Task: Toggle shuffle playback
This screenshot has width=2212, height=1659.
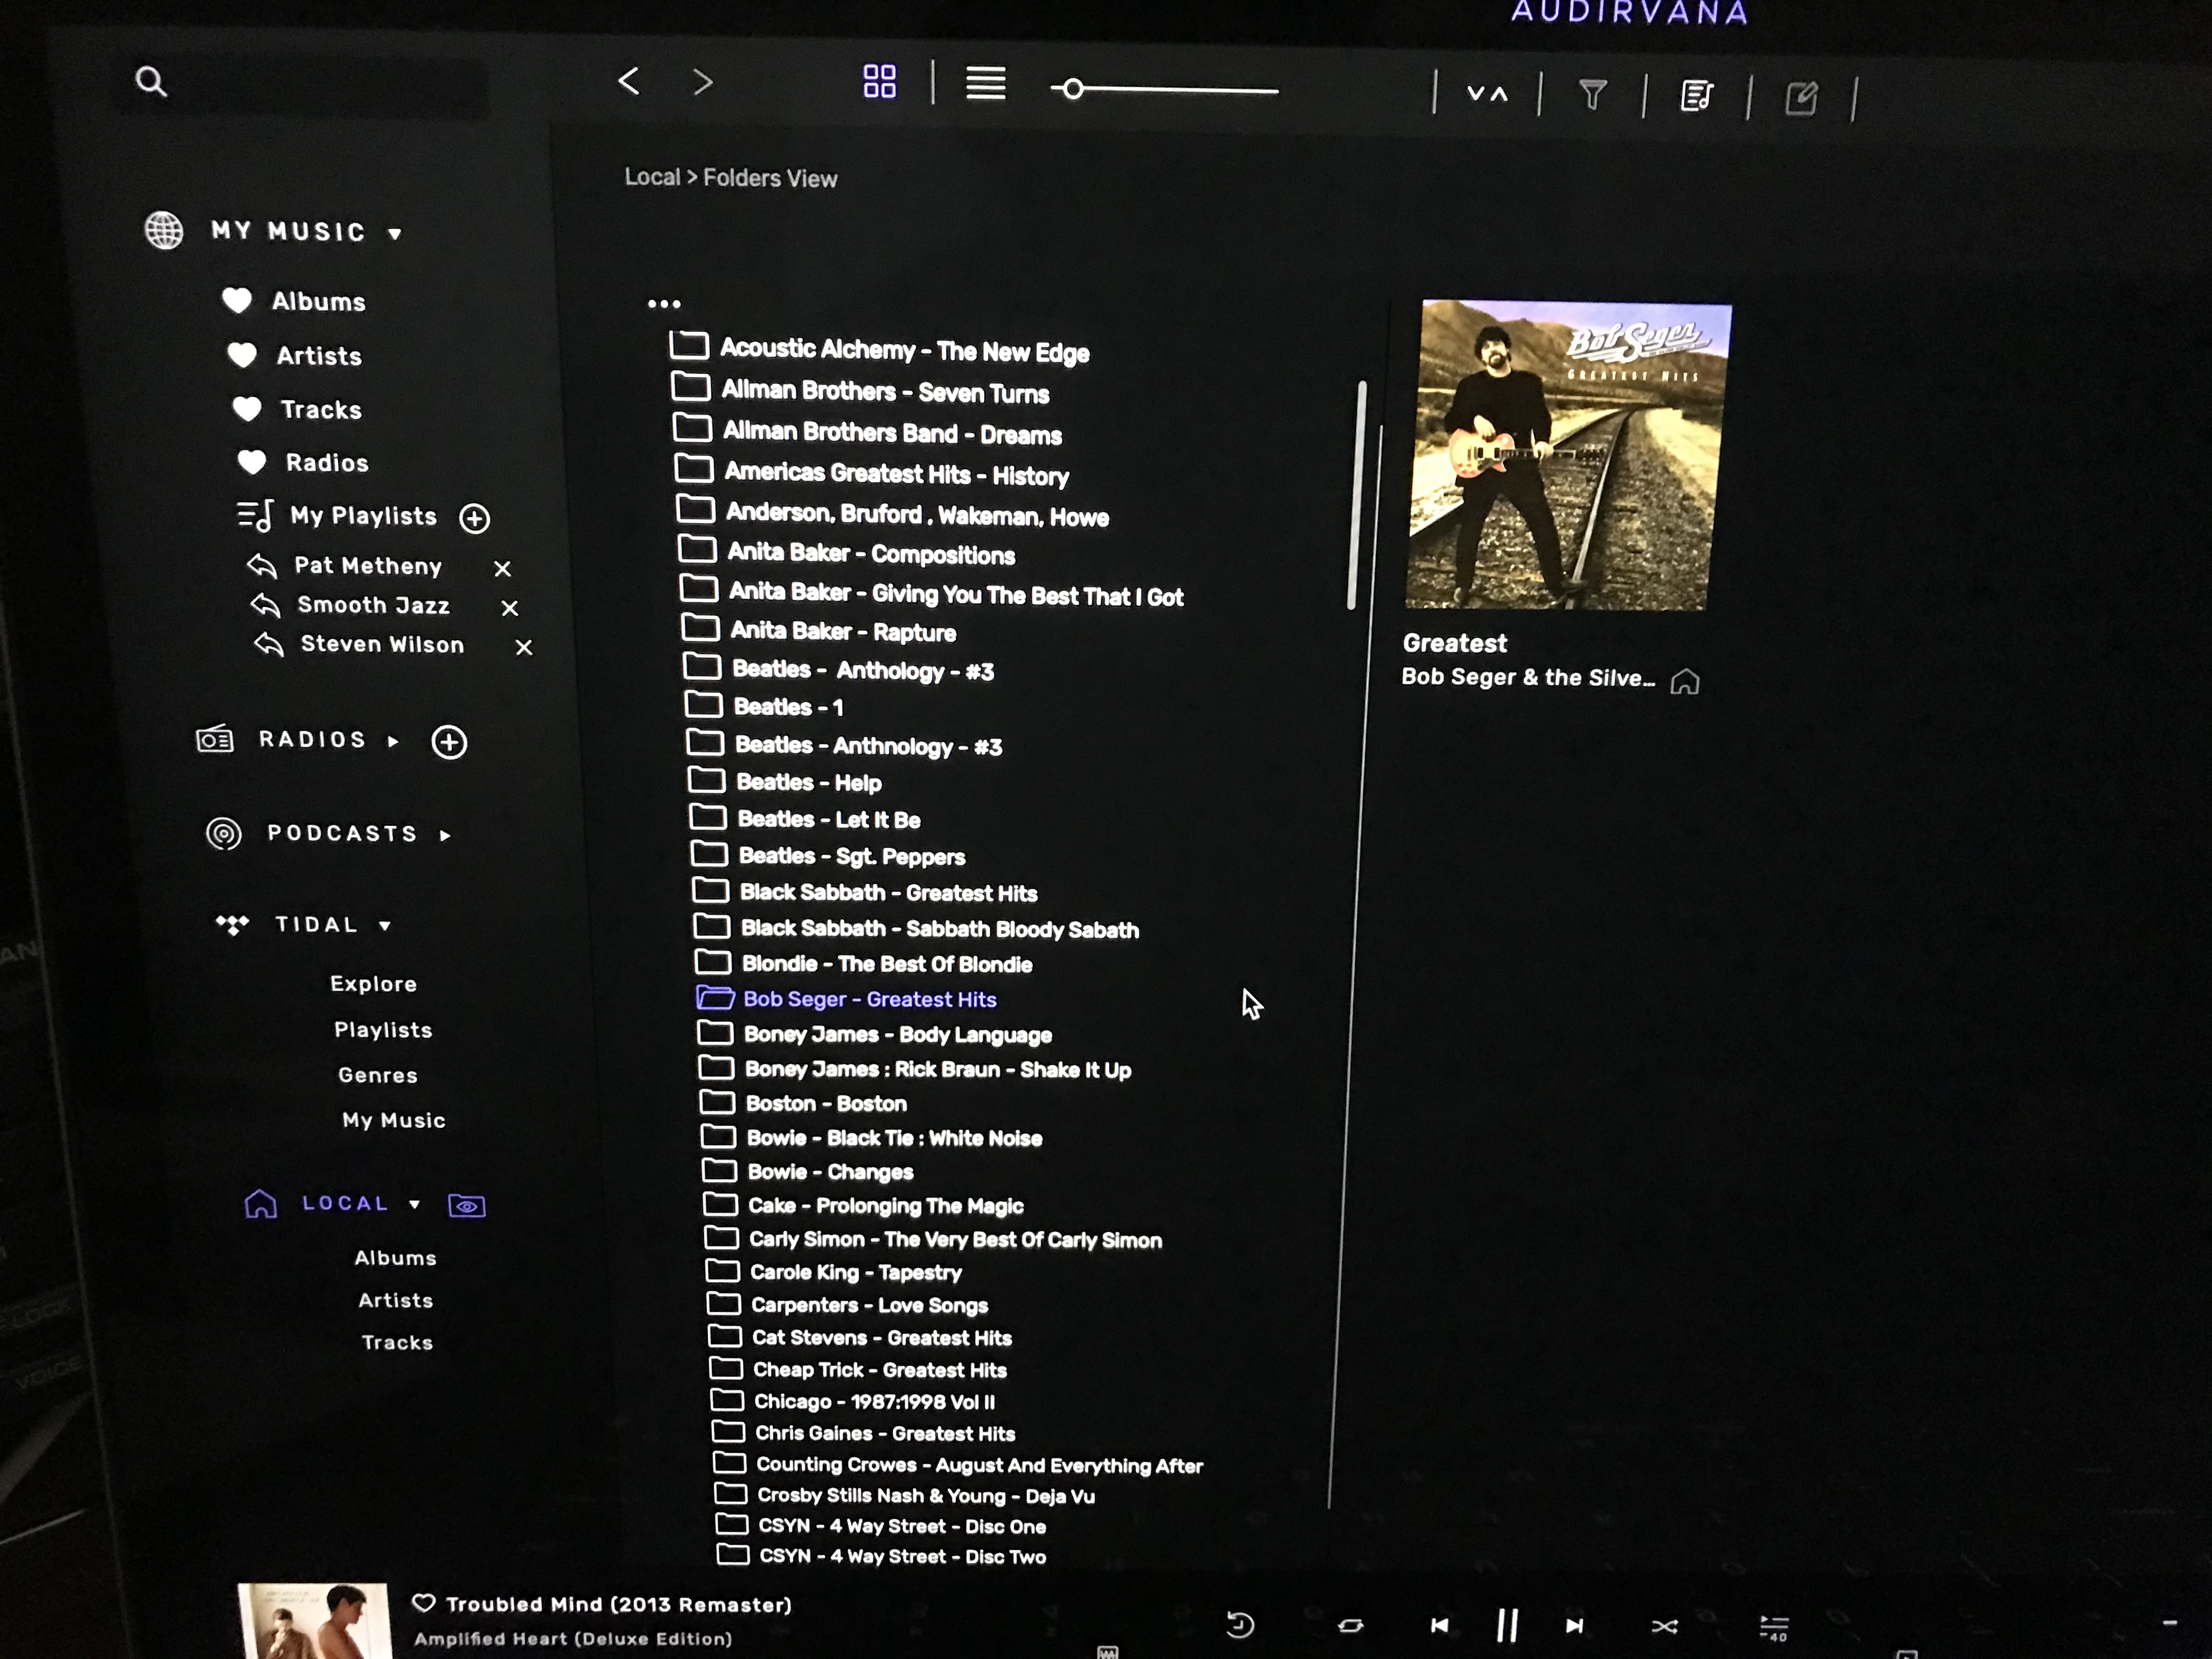Action: point(1664,1626)
